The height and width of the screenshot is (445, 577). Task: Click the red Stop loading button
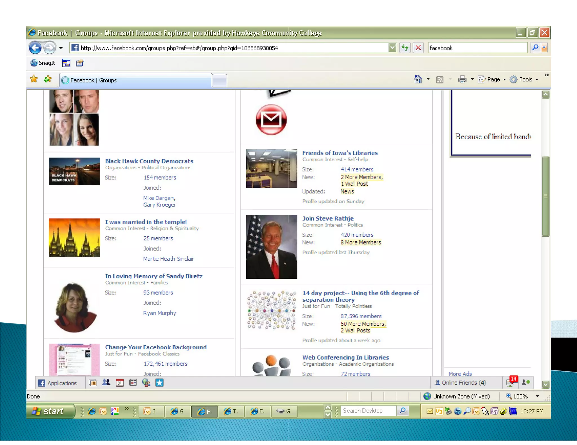(x=418, y=48)
